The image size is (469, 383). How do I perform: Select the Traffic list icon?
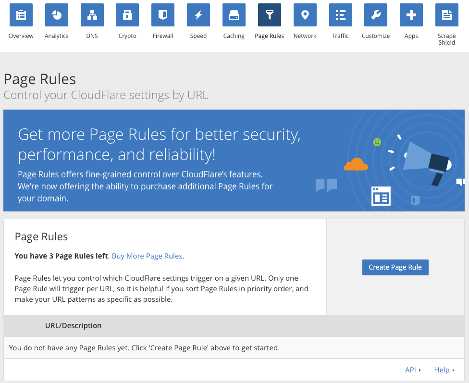click(x=341, y=15)
